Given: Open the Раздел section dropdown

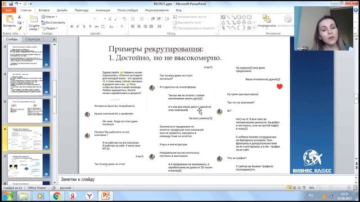Looking at the screenshot, I should (49, 28).
